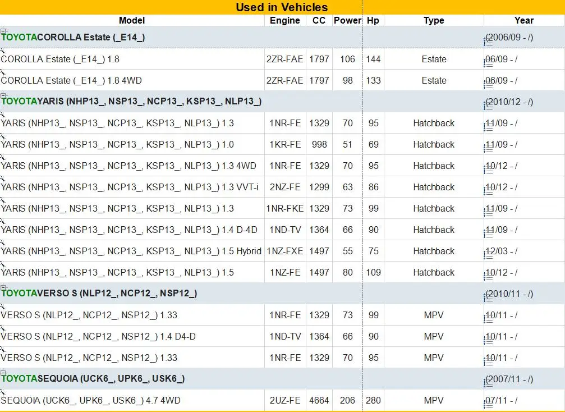Image resolution: width=565 pixels, height=412 pixels.
Task: Click magnifier icon of SEQUOIA 4.7 4WD row
Action: coord(2,391)
